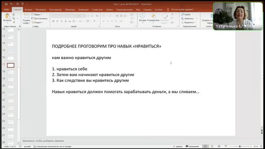
Task: Switch to the Конструктор ribbon tab
Action: click(55, 10)
